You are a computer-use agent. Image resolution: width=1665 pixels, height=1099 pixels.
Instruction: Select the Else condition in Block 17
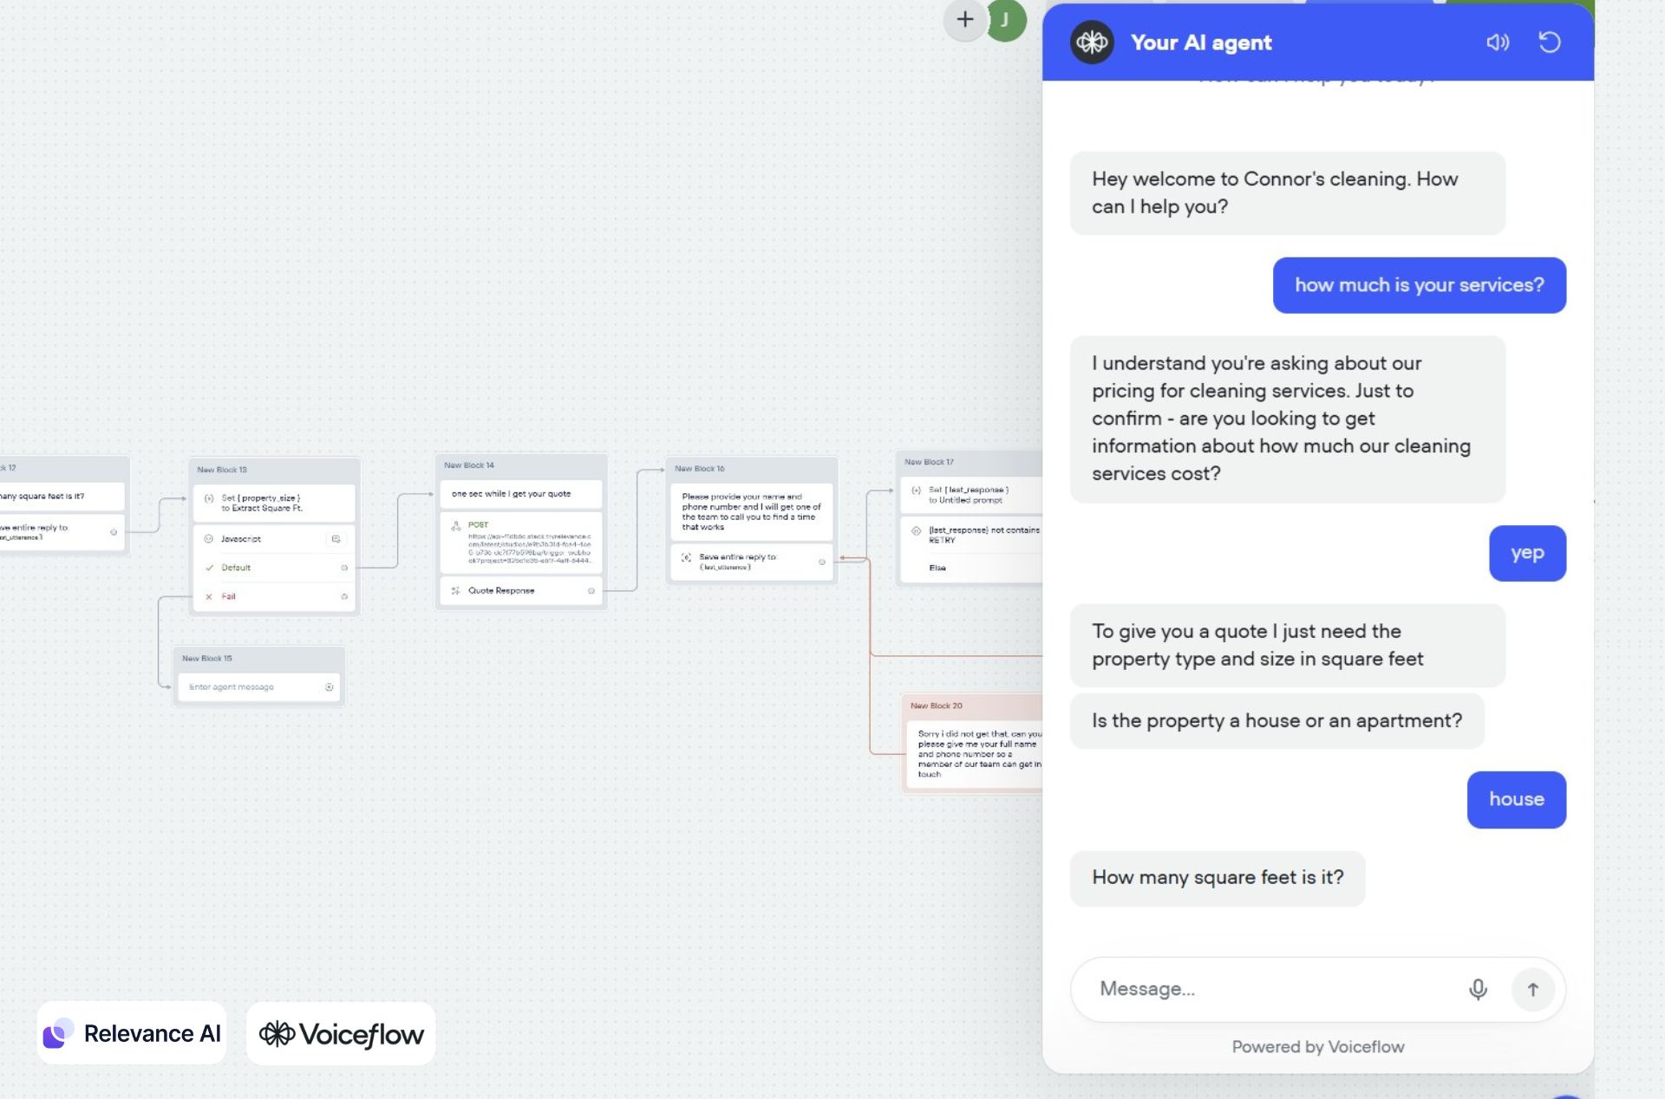click(937, 569)
